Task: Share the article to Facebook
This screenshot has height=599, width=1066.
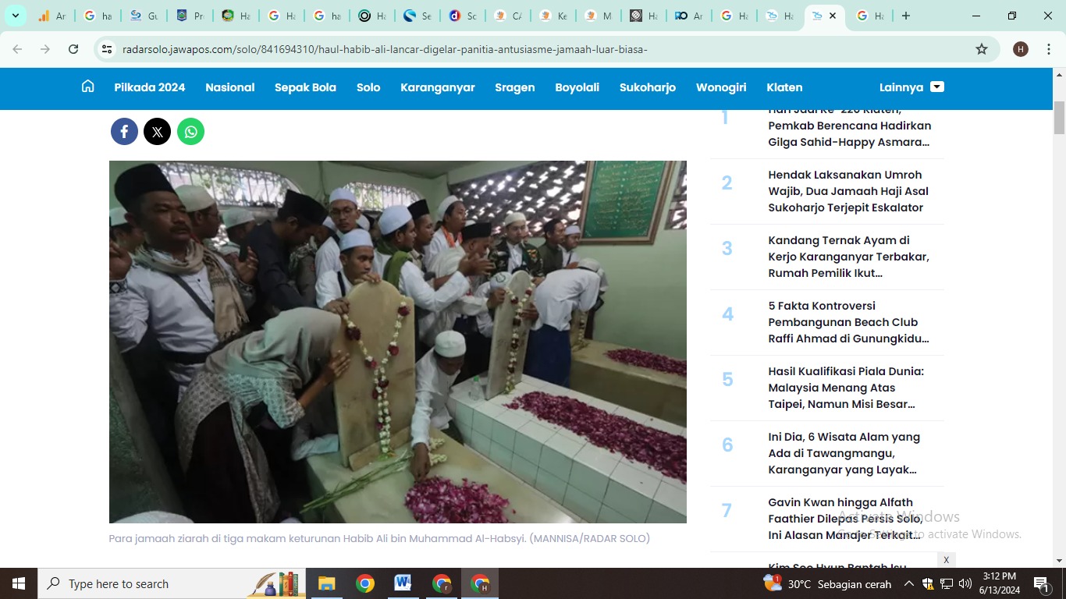Action: 124,131
